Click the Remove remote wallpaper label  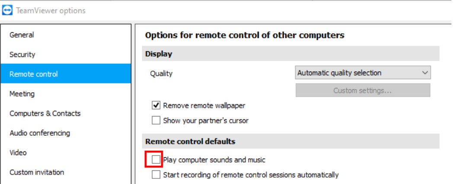(204, 106)
